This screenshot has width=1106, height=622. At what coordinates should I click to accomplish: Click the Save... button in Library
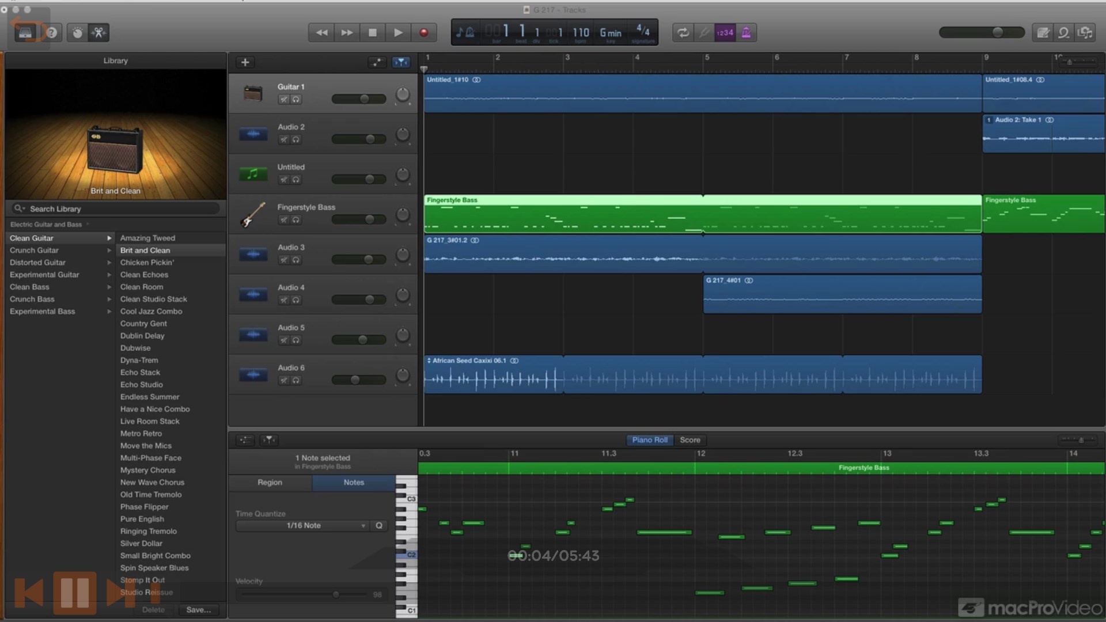198,609
